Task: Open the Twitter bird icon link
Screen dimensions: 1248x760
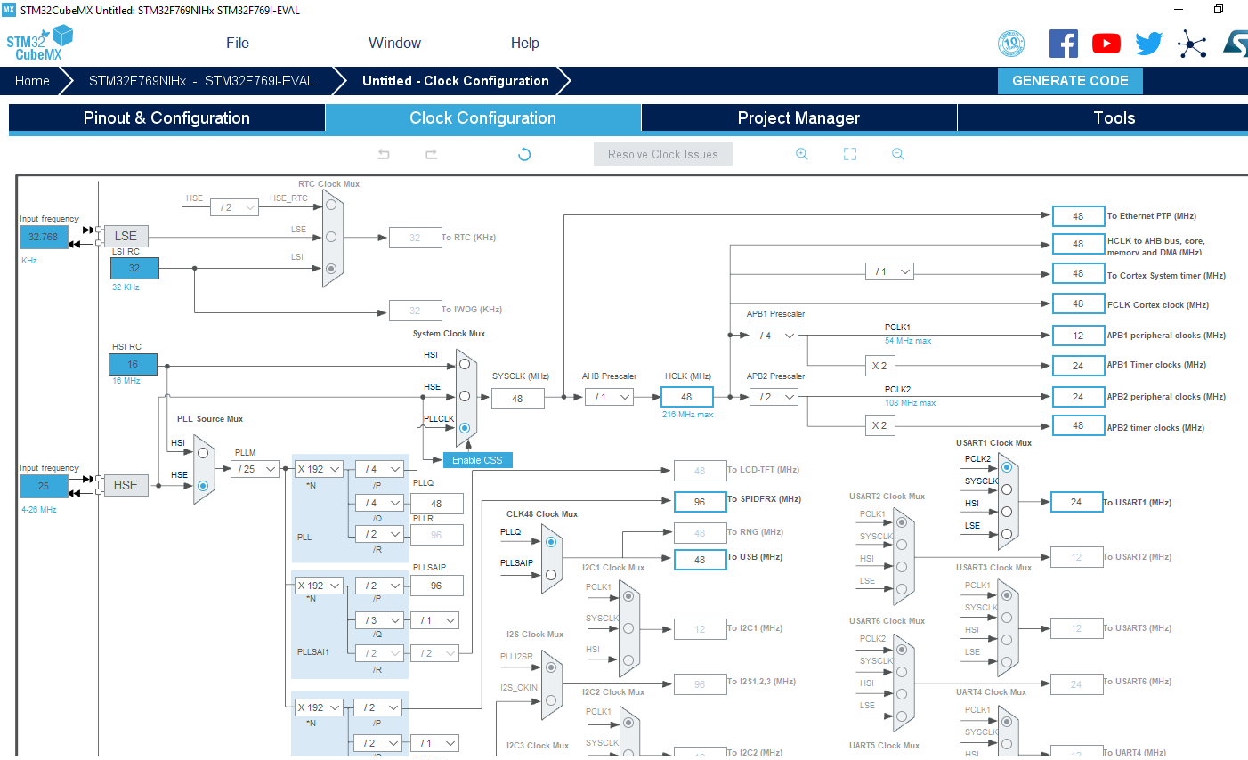Action: tap(1148, 44)
